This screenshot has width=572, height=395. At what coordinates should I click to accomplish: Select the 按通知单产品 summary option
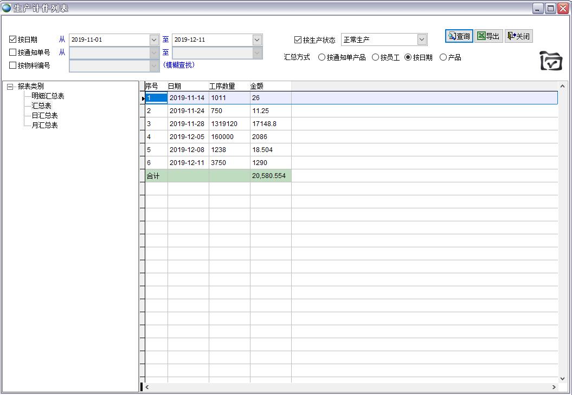coord(322,57)
